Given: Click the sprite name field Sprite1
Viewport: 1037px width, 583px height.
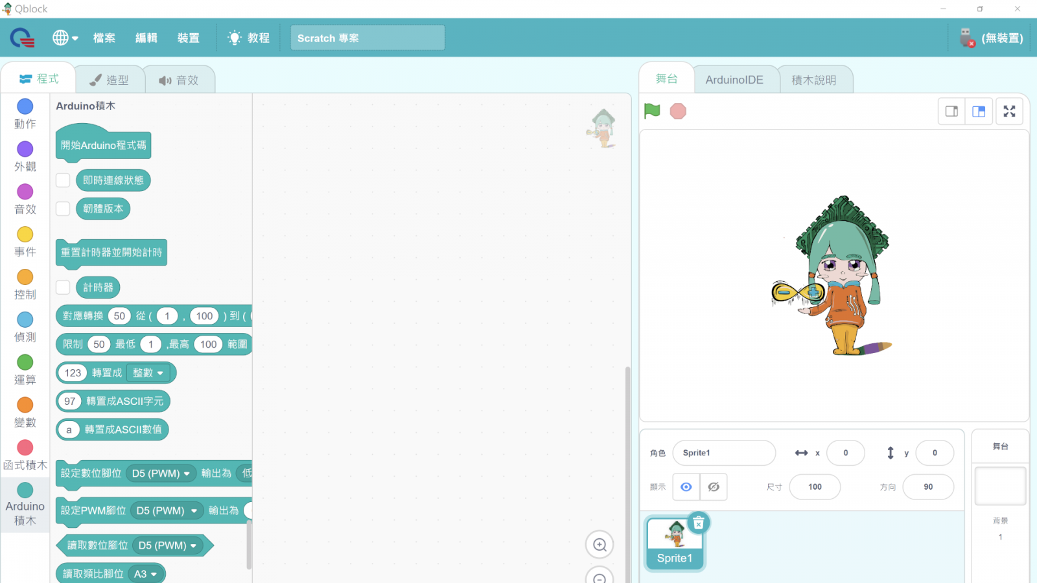Looking at the screenshot, I should [724, 453].
